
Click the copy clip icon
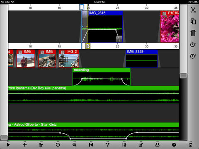193,21
